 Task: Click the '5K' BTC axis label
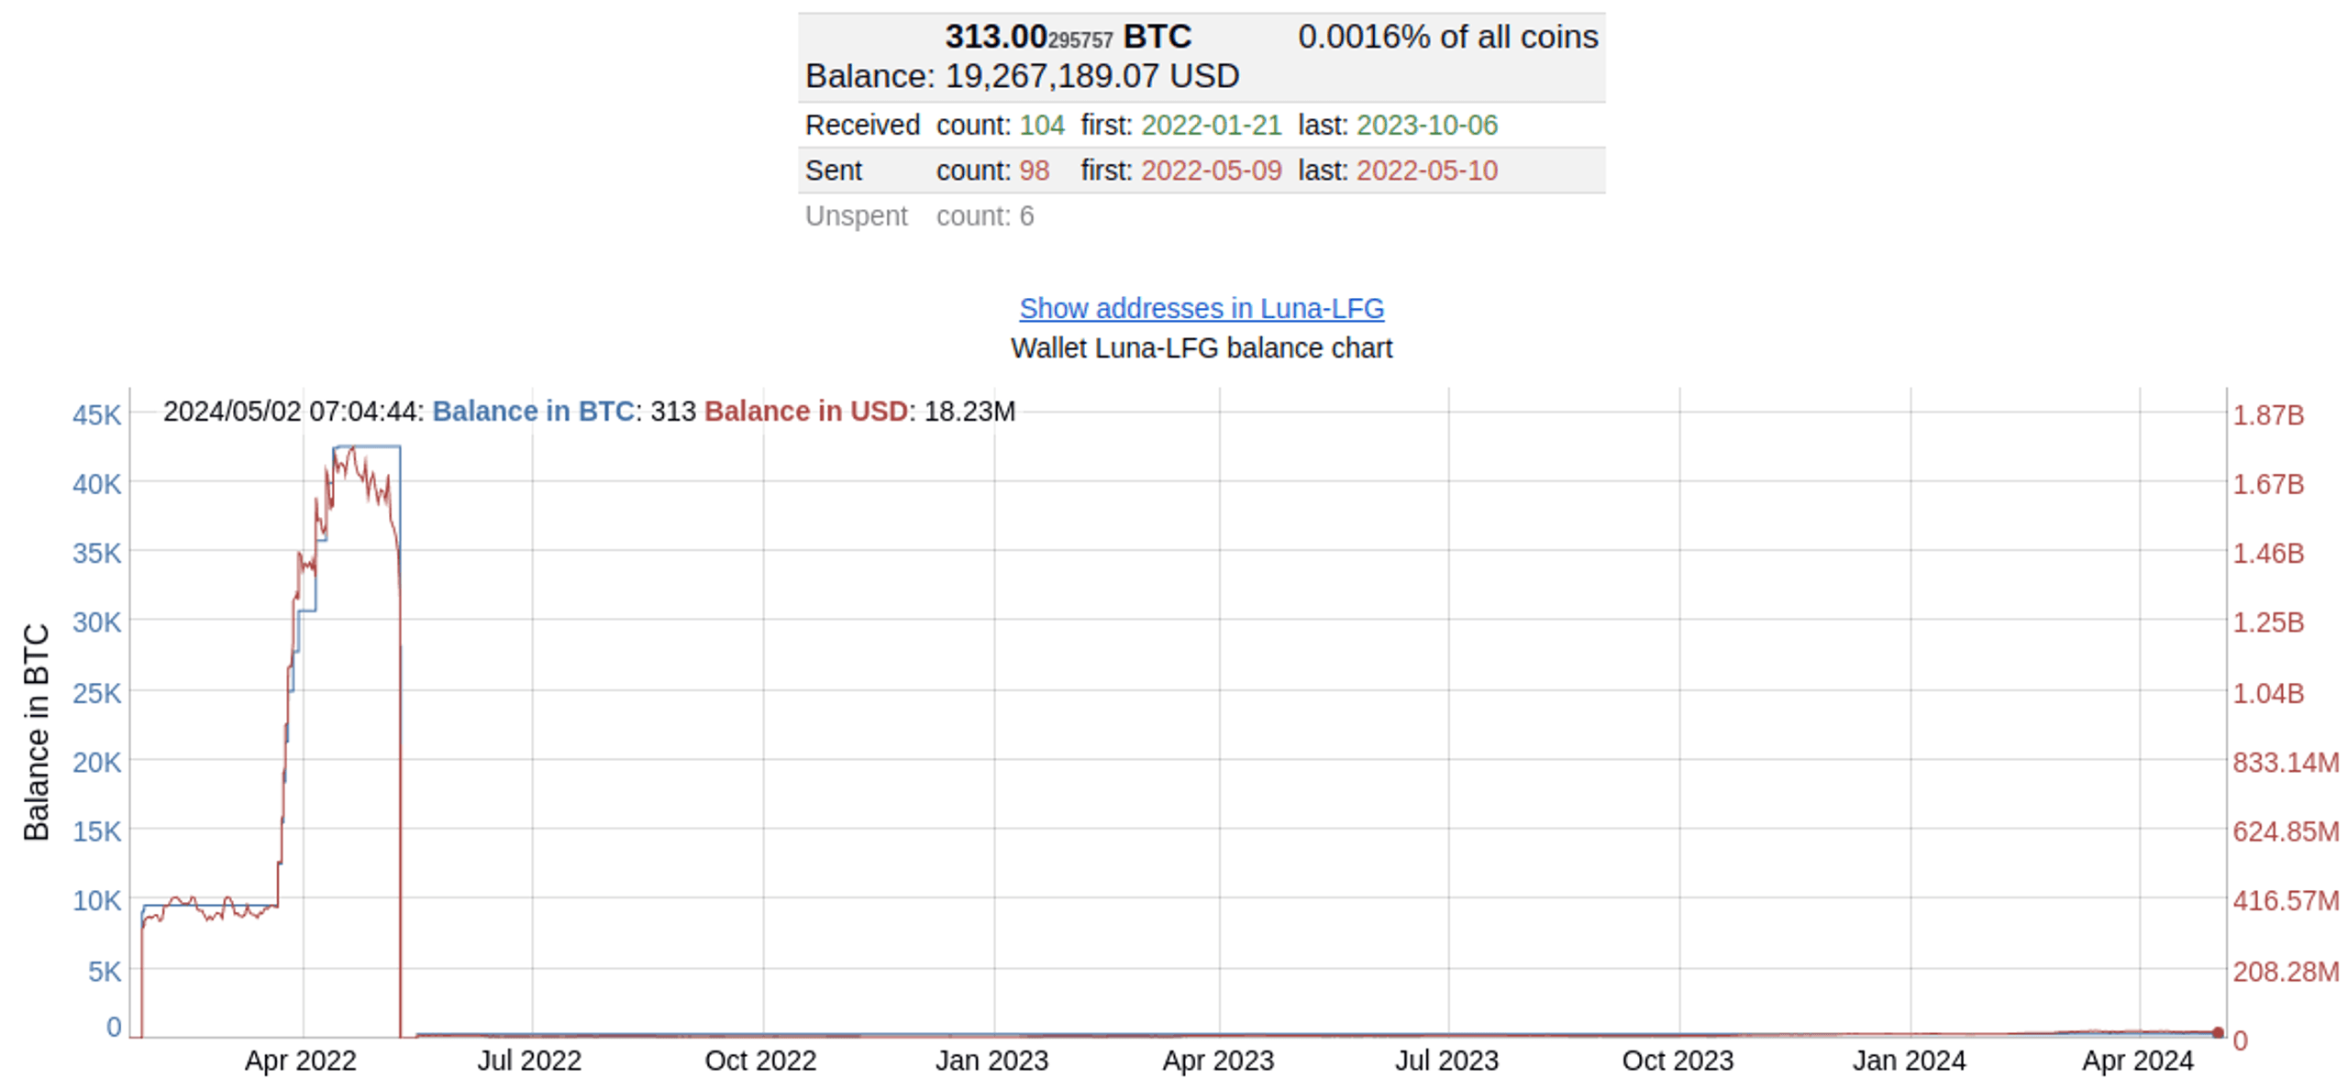[104, 972]
